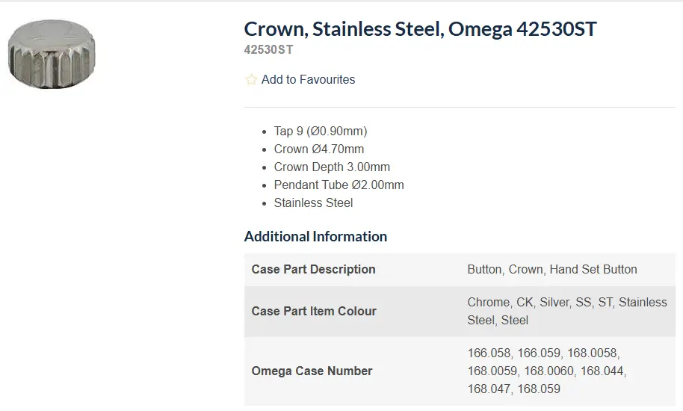Click case number 168.047 in the last line
This screenshot has height=411, width=683.
point(489,389)
